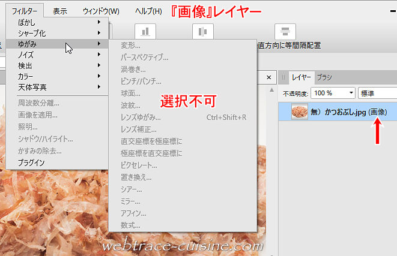397x256 pixels.
Task: Click the かつおぶし.jpg layer thumbnail
Action: coord(300,112)
